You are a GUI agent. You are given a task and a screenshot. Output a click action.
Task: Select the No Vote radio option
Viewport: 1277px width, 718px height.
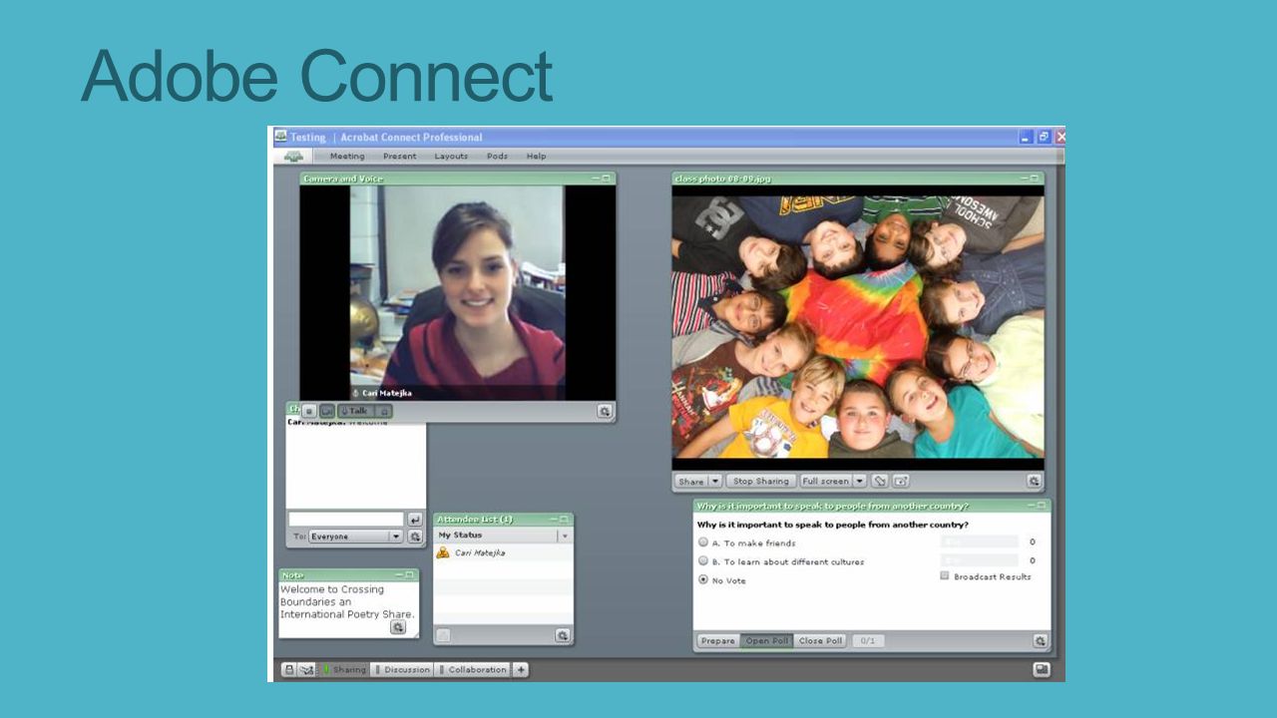703,579
